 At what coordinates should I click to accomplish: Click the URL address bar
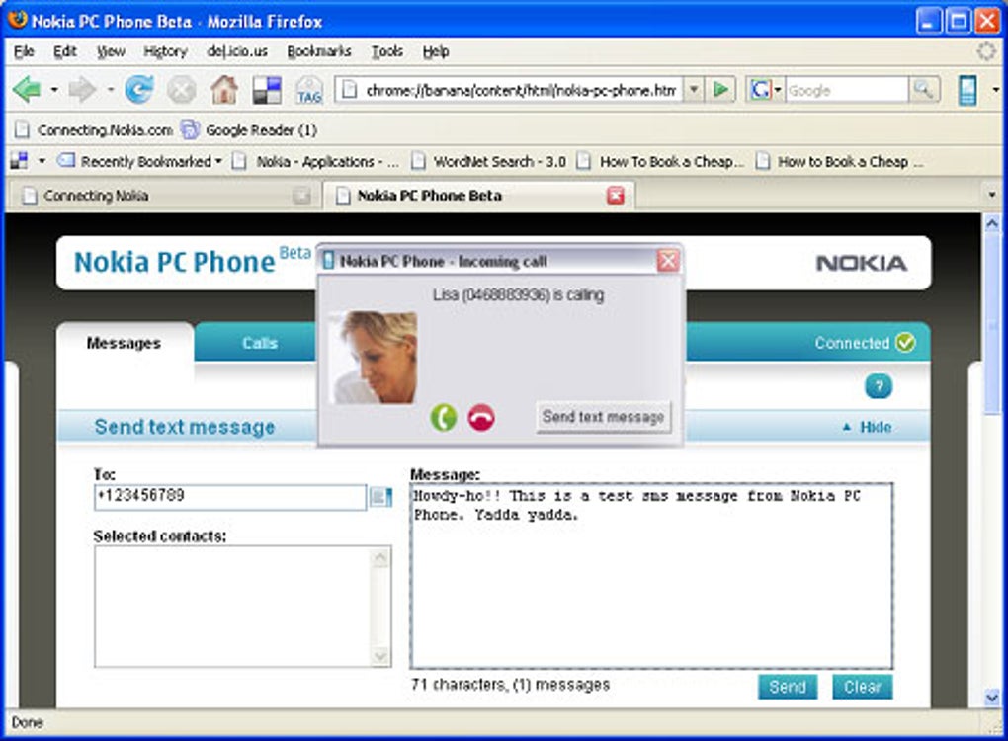(511, 90)
